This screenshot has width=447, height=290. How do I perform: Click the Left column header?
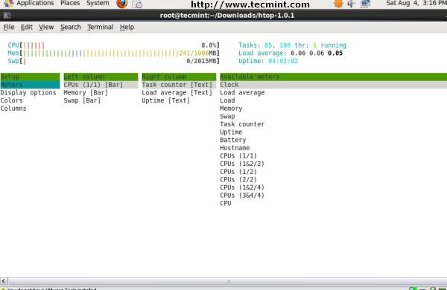pos(101,77)
